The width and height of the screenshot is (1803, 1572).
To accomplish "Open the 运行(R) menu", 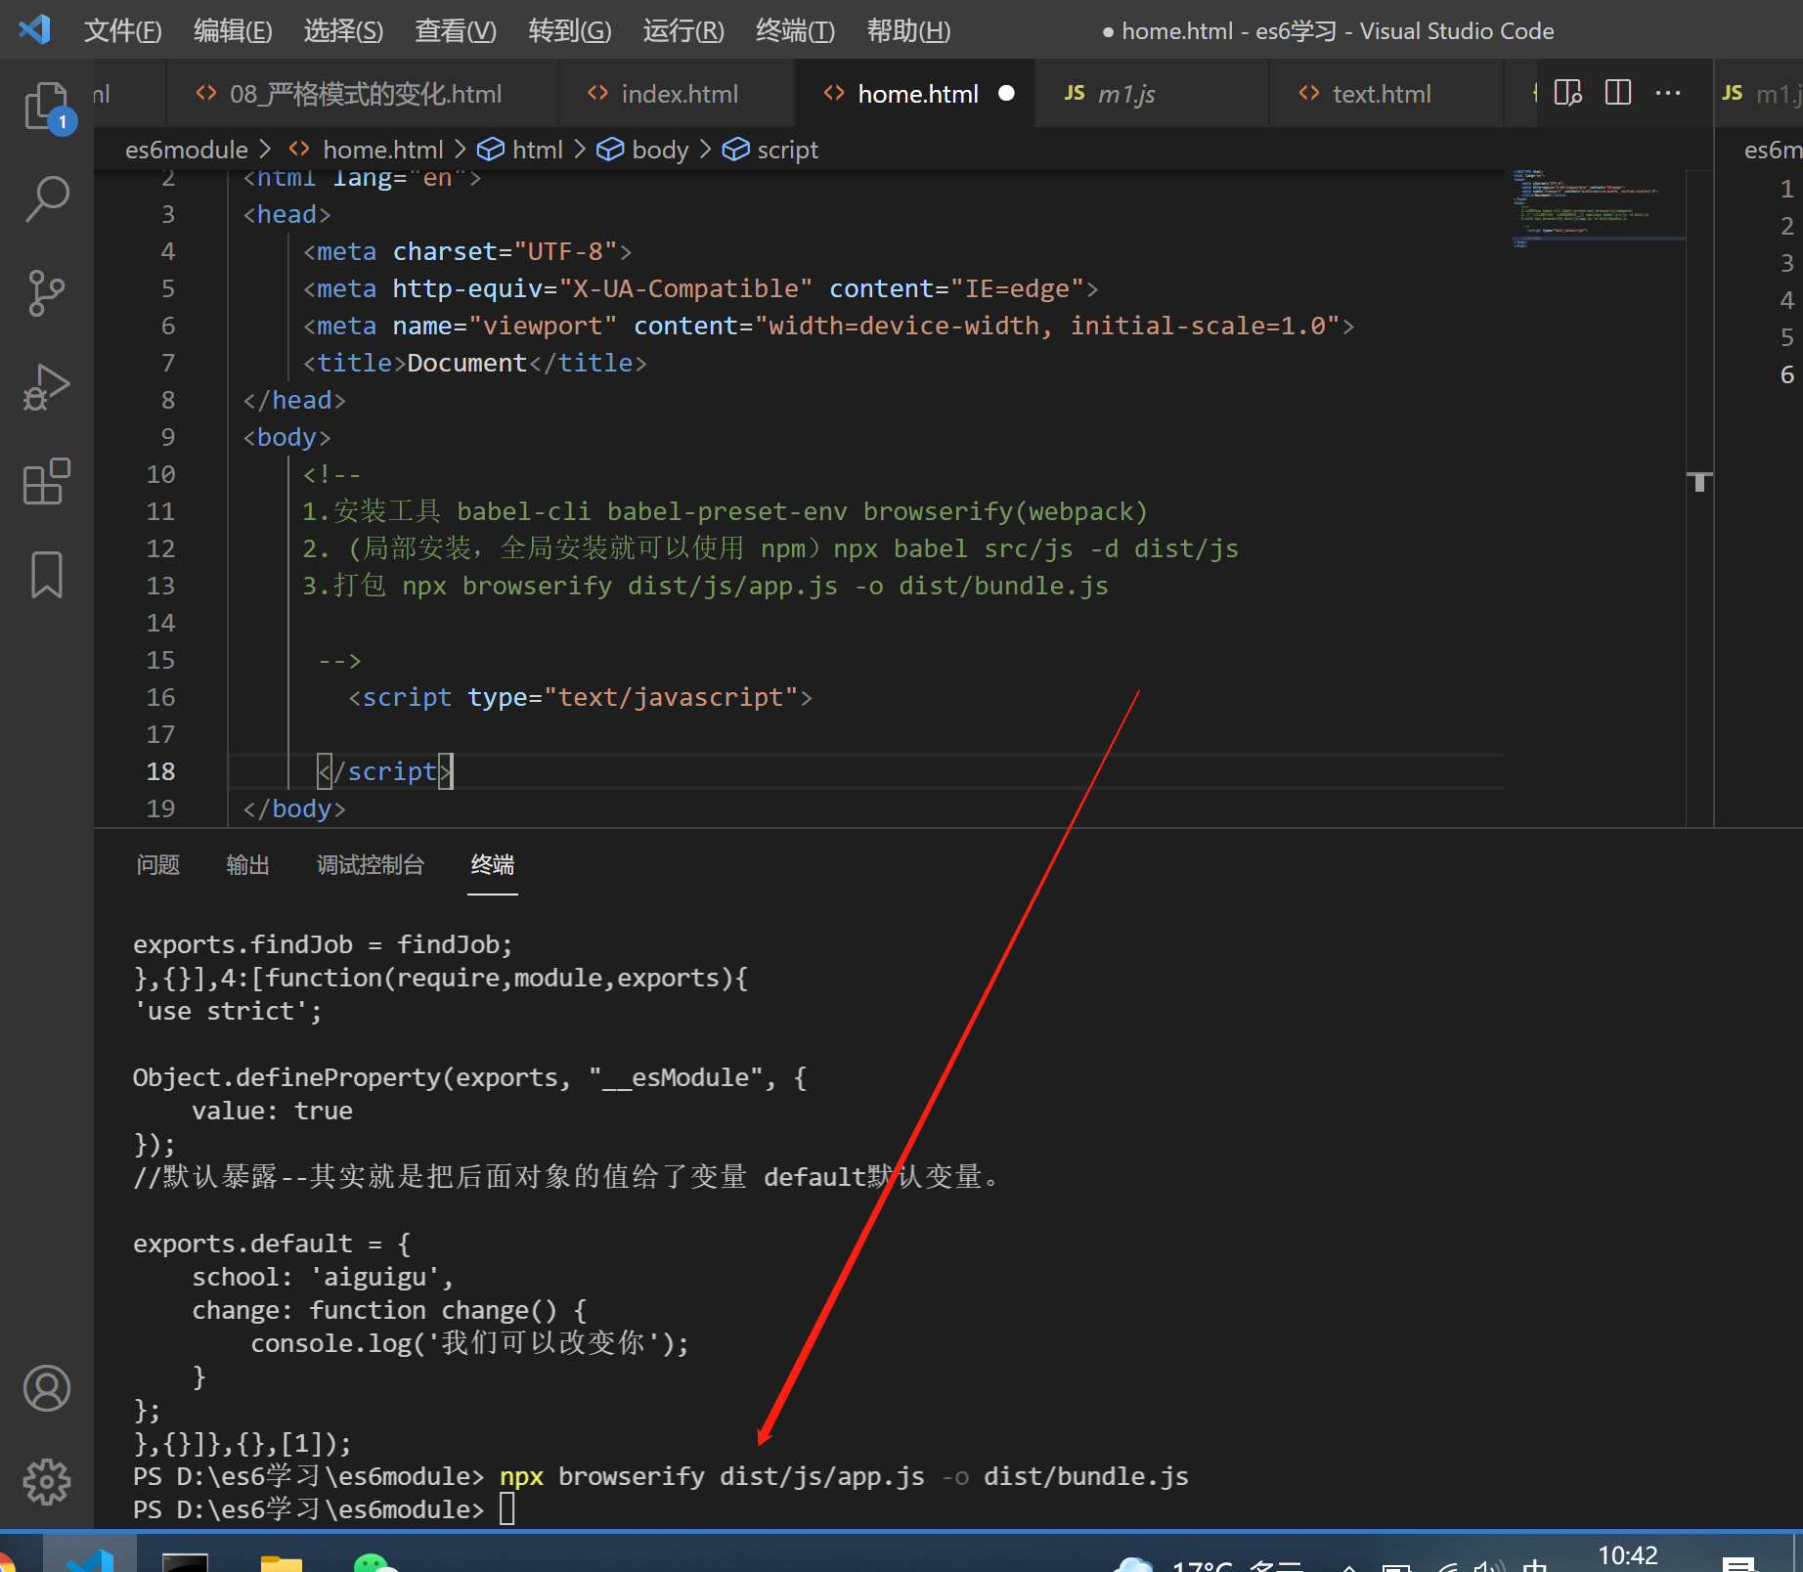I will pos(683,30).
